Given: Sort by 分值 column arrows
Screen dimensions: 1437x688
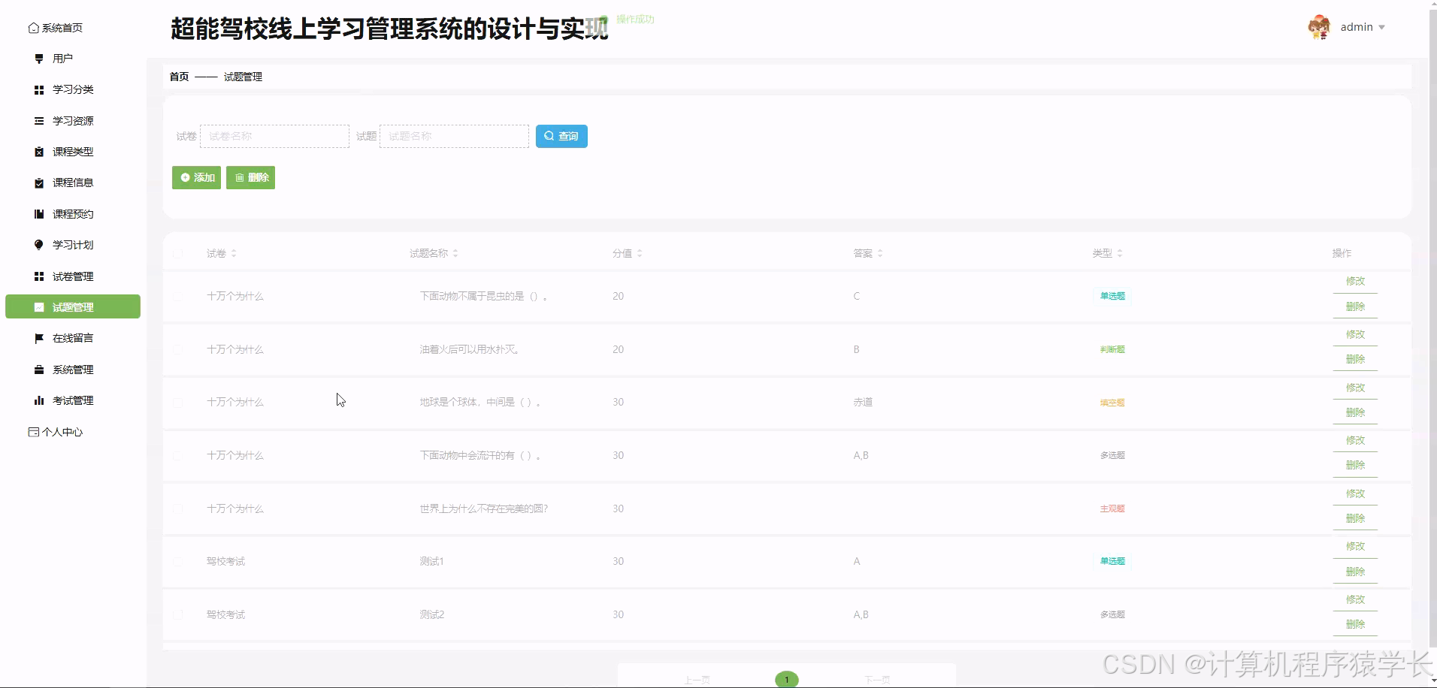Looking at the screenshot, I should (x=640, y=254).
